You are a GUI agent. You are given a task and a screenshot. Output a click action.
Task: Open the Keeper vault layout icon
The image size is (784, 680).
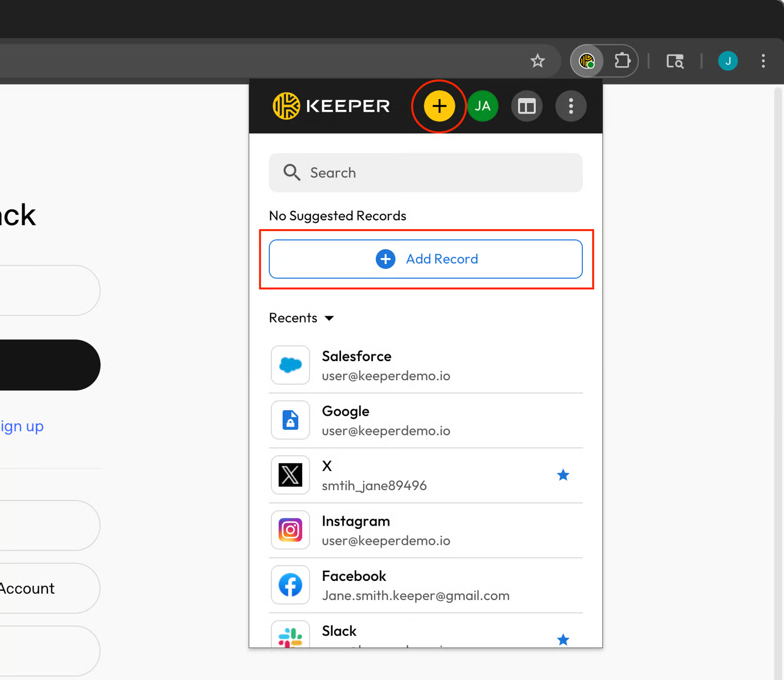[527, 106]
